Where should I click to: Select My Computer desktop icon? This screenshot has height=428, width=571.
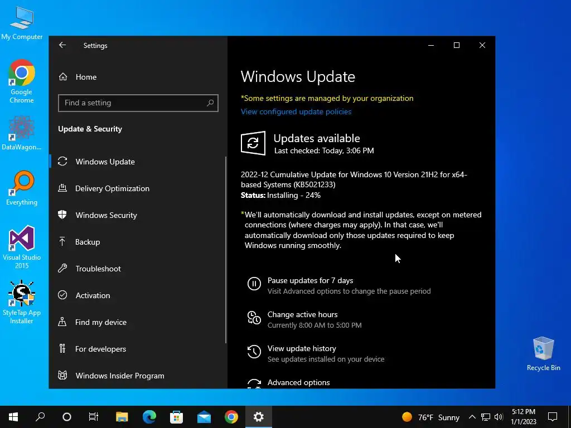[x=22, y=23]
